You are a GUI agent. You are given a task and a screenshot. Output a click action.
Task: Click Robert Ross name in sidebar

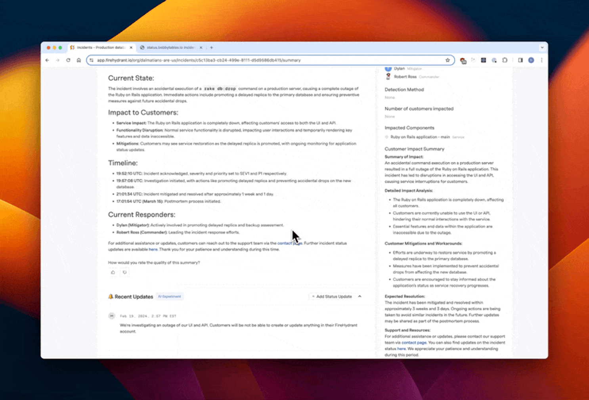coord(405,77)
